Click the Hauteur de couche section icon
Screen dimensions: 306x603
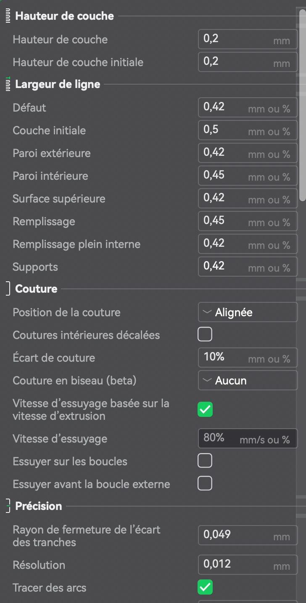(x=8, y=16)
